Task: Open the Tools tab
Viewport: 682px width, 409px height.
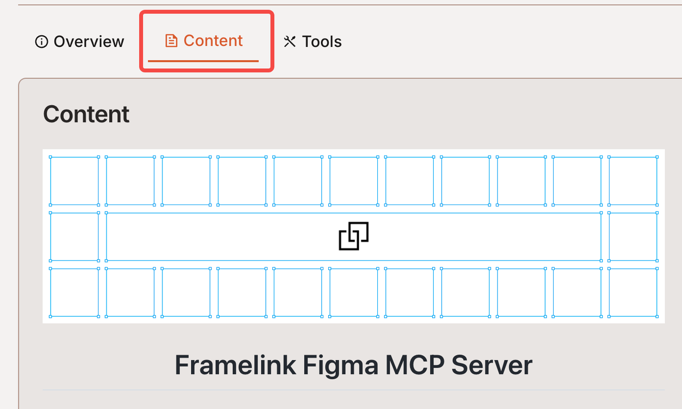Action: click(x=312, y=42)
